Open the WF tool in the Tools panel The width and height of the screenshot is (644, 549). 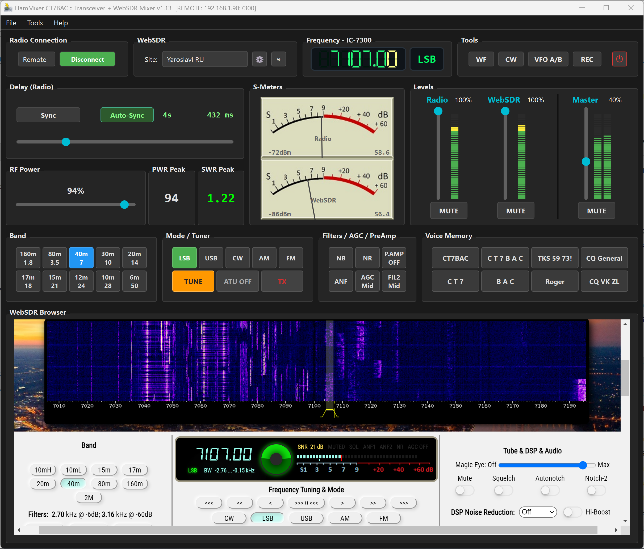click(x=481, y=59)
